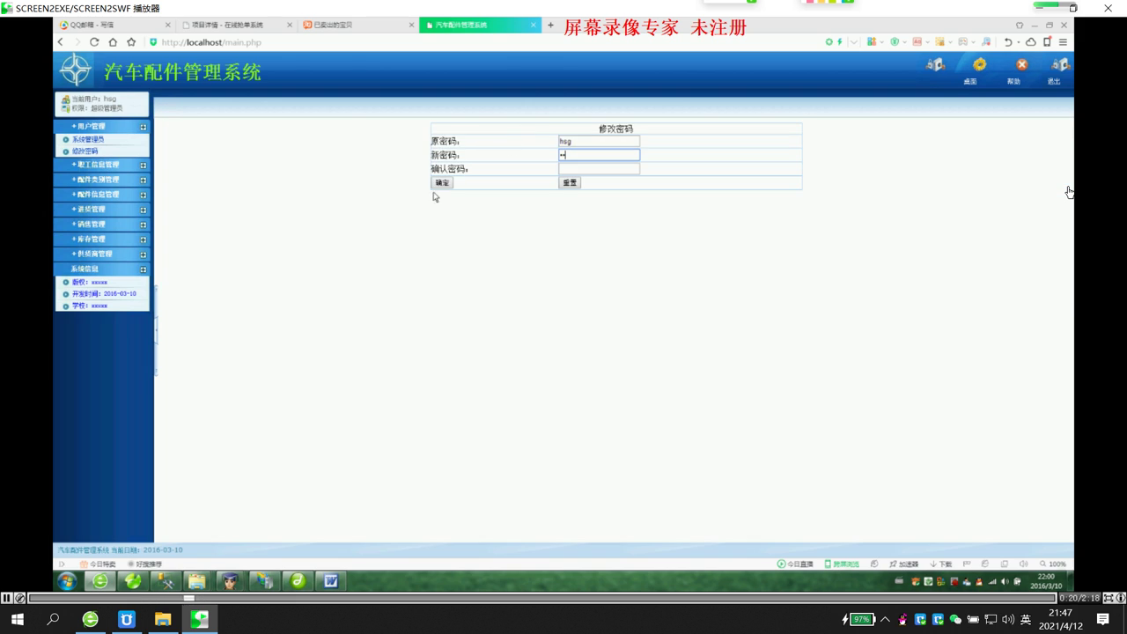The height and width of the screenshot is (634, 1127).
Task: Click the player icon next to Pause
Action: [19, 598]
